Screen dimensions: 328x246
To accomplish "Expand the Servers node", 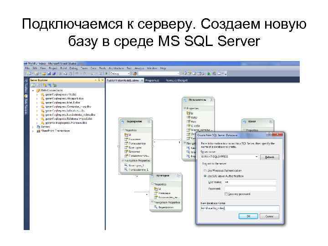I will [x=33, y=127].
